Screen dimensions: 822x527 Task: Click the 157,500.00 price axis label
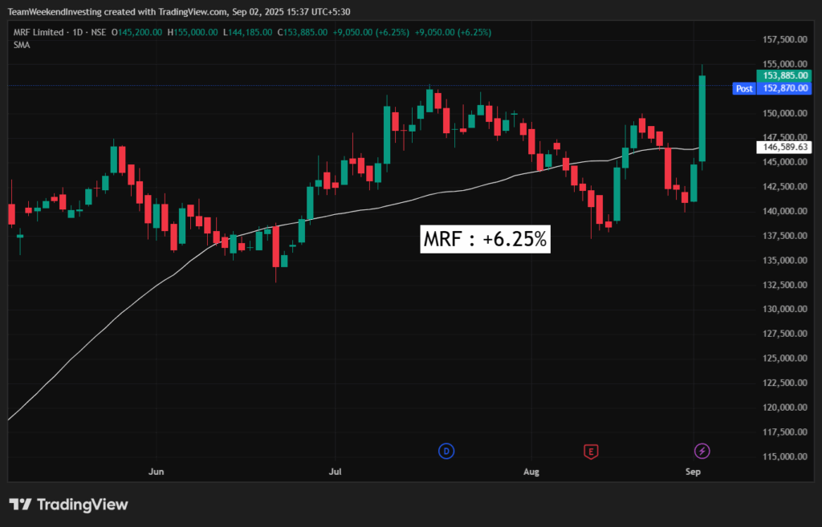click(785, 39)
